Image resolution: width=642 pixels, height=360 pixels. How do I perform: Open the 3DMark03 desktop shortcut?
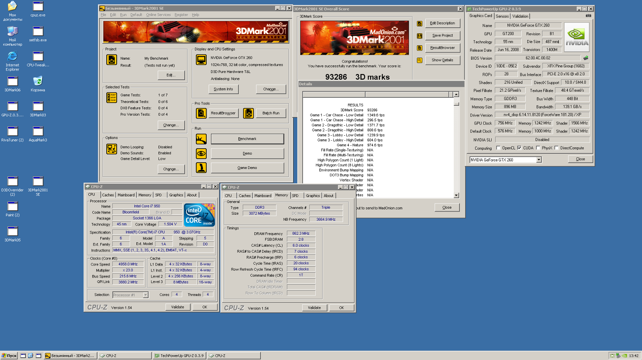pos(38,109)
